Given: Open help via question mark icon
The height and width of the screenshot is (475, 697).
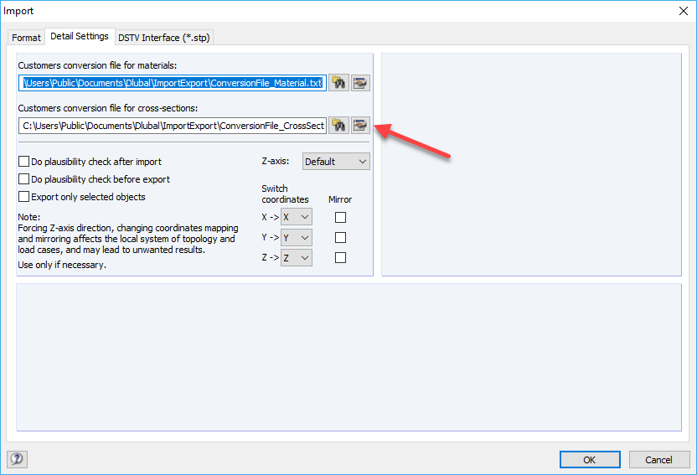Looking at the screenshot, I should [x=18, y=459].
